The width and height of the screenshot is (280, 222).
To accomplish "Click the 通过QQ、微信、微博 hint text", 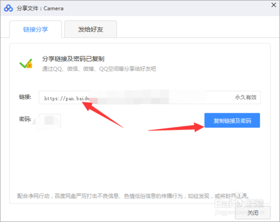I will point(99,69).
